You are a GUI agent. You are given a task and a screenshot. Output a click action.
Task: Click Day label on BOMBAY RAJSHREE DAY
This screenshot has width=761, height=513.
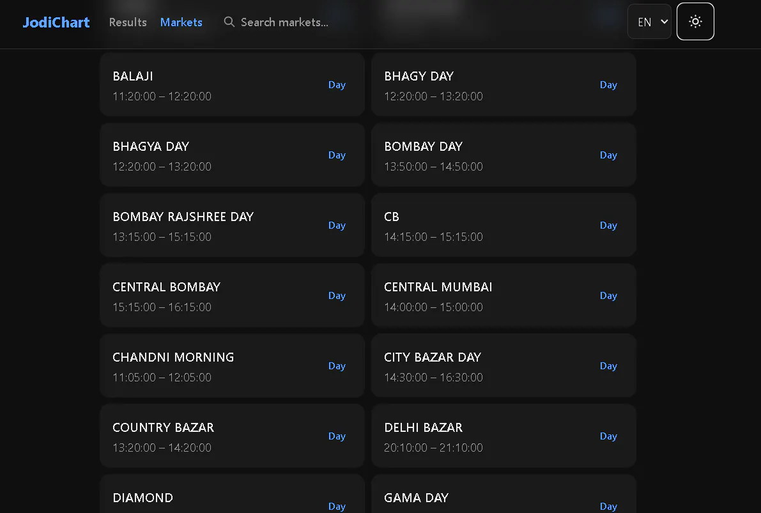337,226
